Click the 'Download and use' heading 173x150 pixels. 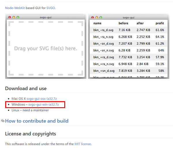26,88
